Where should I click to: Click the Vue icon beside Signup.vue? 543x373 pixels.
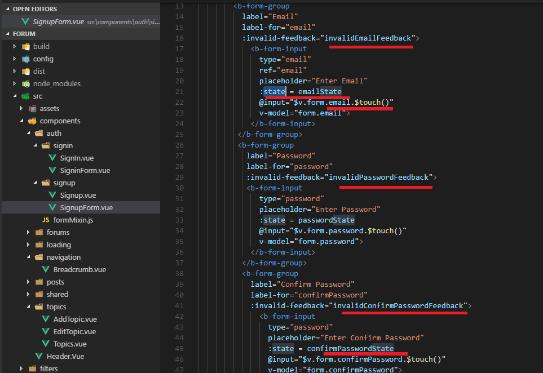point(52,195)
